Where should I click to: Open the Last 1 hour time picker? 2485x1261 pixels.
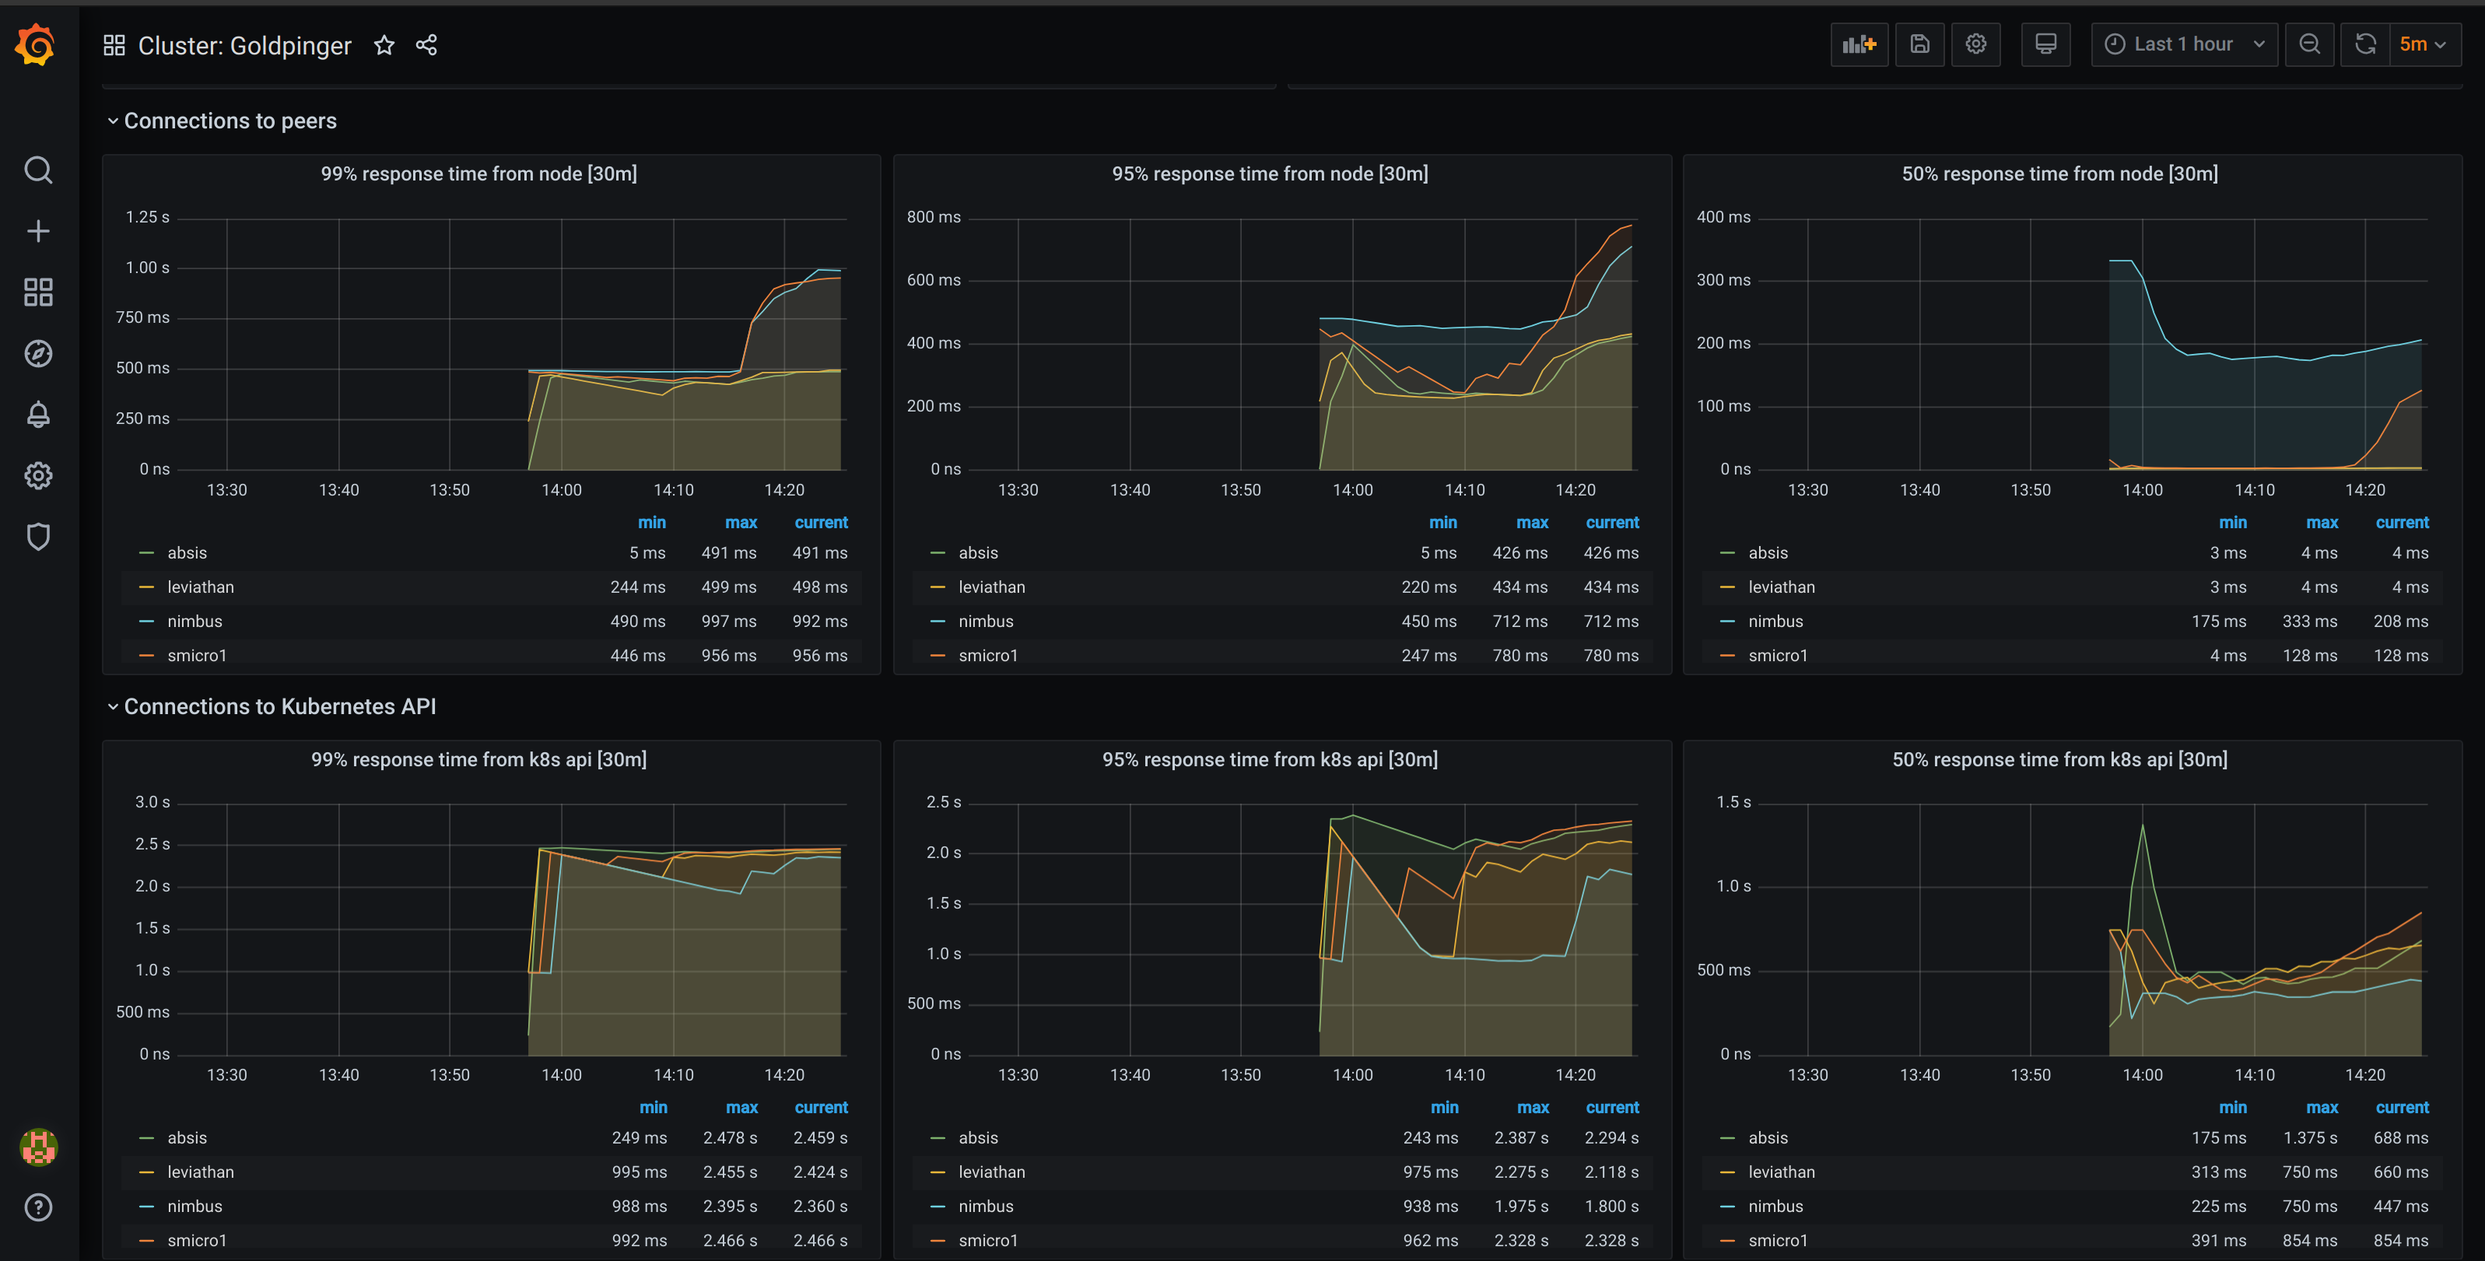pyautogui.click(x=2183, y=44)
